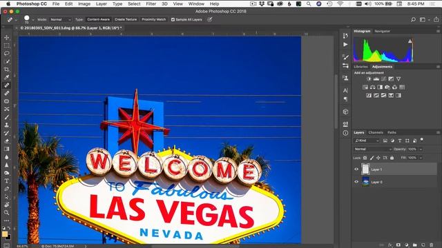The image size is (442, 248).
Task: Select the Rectangular Marquee tool
Action: [x=6, y=45]
